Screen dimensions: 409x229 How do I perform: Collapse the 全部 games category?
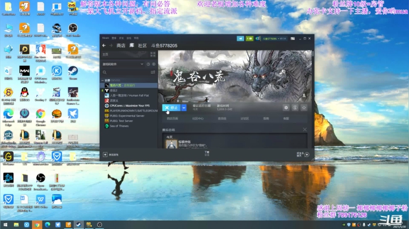coord(102,80)
